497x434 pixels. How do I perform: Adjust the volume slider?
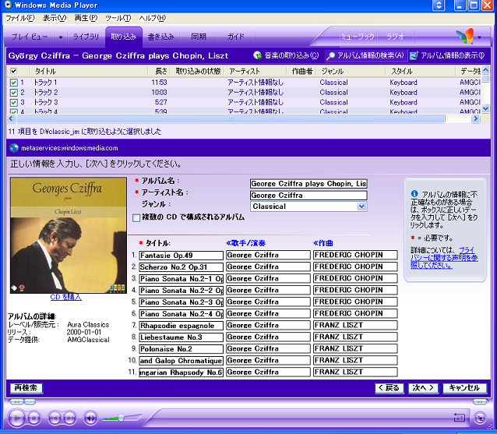[122, 418]
